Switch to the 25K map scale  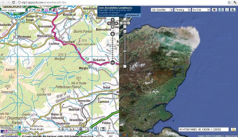[38, 10]
